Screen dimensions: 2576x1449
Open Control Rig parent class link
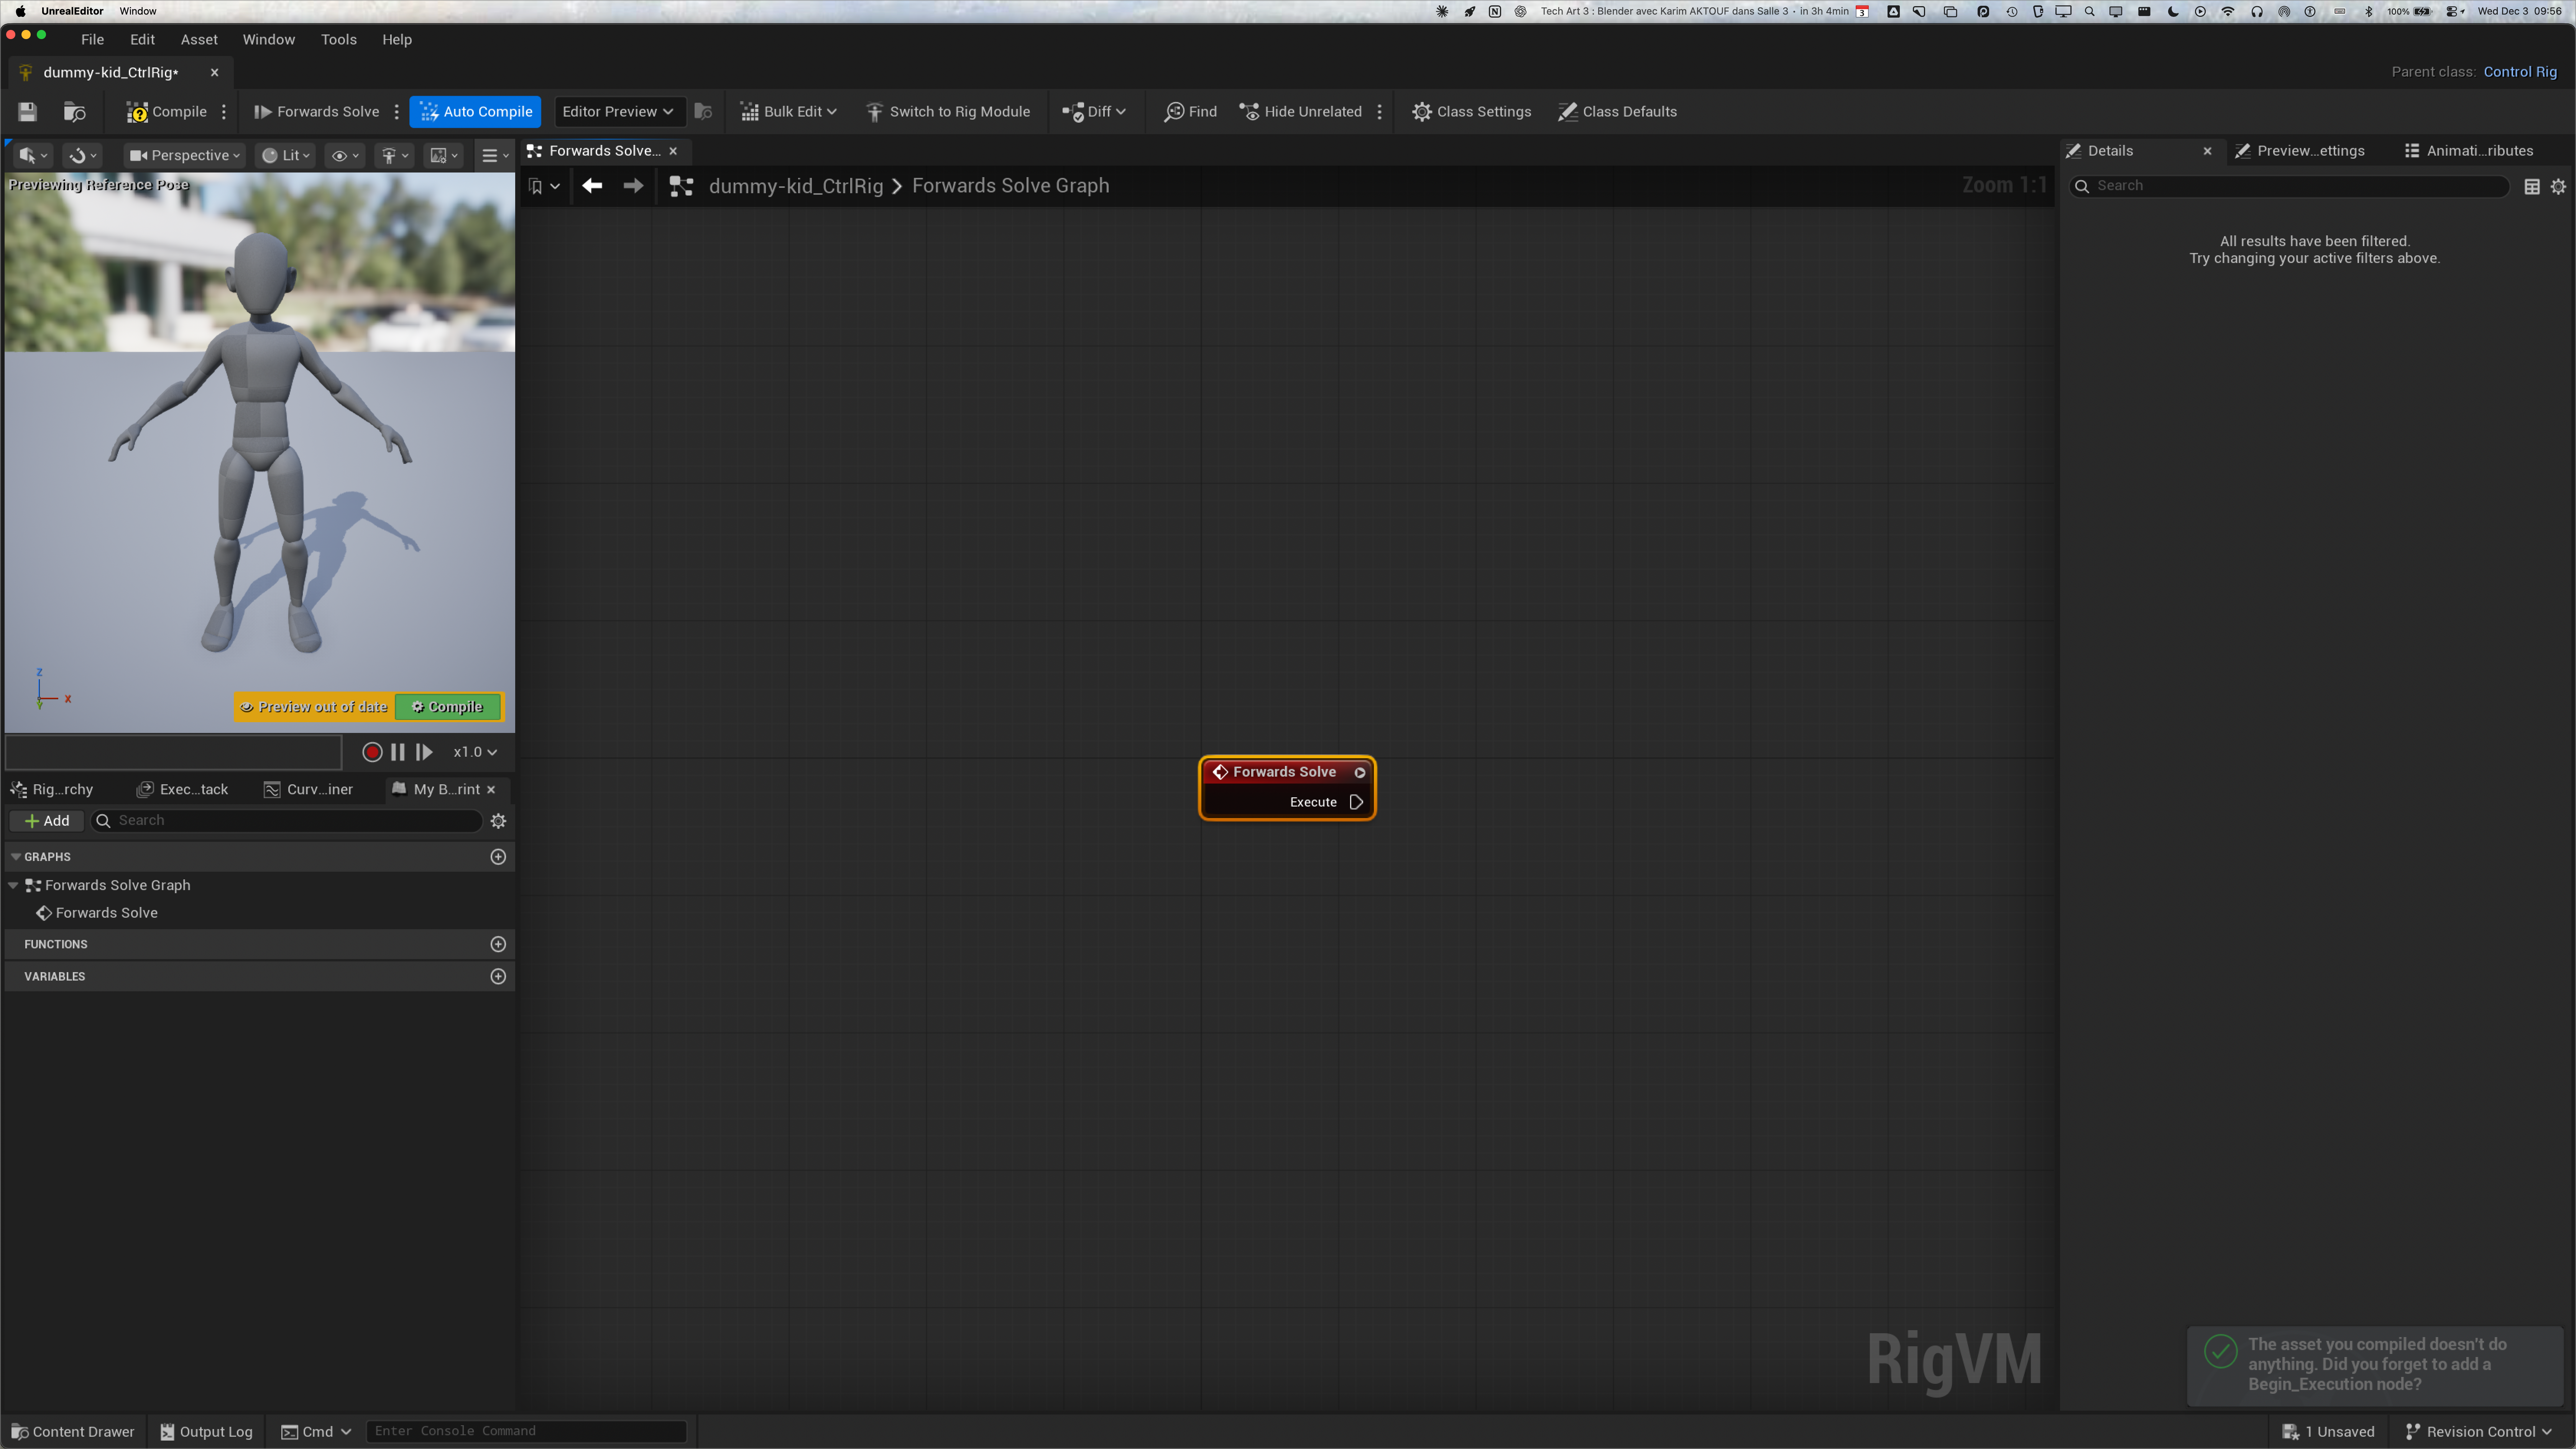pyautogui.click(x=2520, y=72)
